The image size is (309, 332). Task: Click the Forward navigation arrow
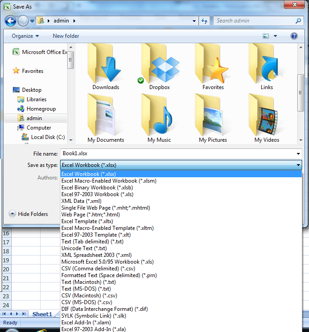[x=23, y=21]
